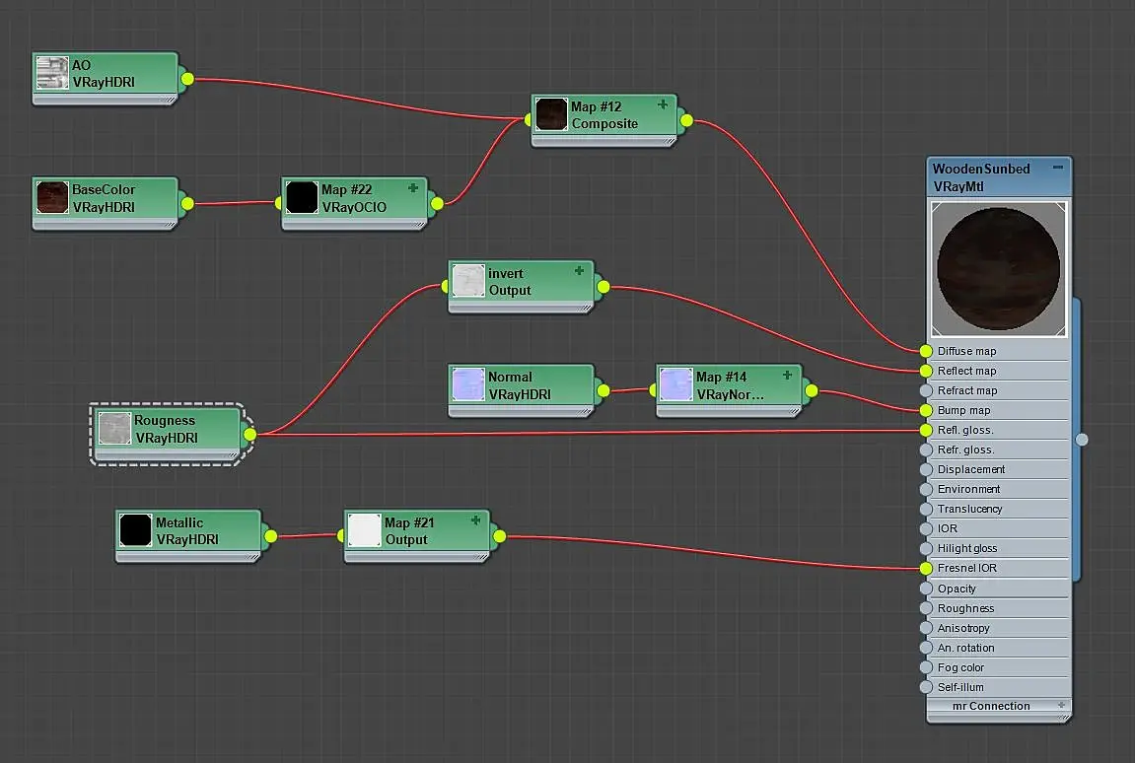The height and width of the screenshot is (763, 1135).
Task: Click the BaseColor node output socket
Action: 187,203
